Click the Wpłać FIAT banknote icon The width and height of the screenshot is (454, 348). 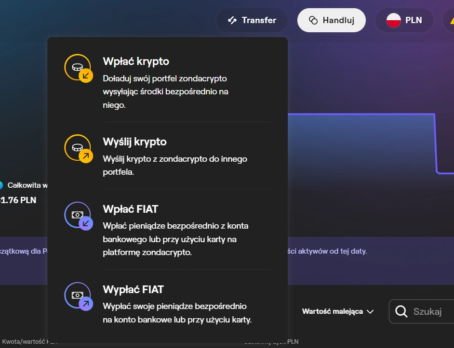[78, 215]
